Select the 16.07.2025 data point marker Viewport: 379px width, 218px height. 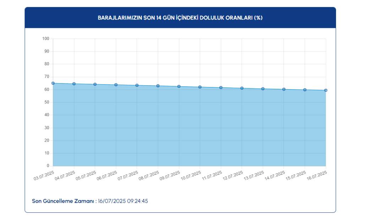(326, 91)
